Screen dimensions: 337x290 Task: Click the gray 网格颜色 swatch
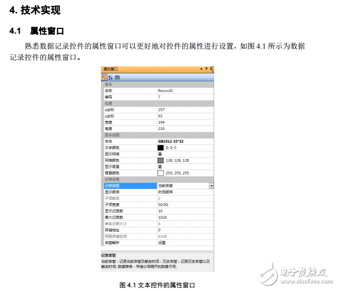coord(161,161)
